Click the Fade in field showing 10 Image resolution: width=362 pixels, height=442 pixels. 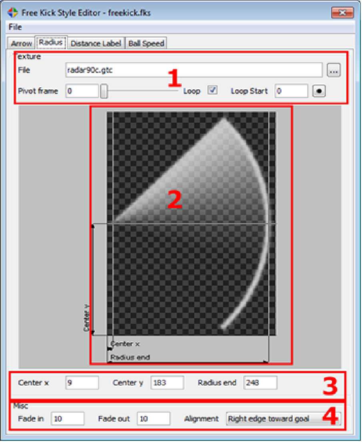pyautogui.click(x=67, y=419)
